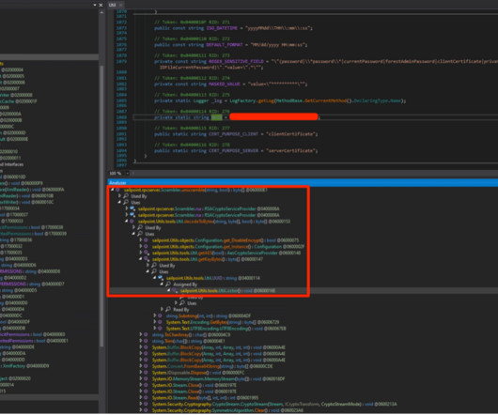498x415 pixels.
Task: Switch to the Util document tab
Action: pos(112,5)
